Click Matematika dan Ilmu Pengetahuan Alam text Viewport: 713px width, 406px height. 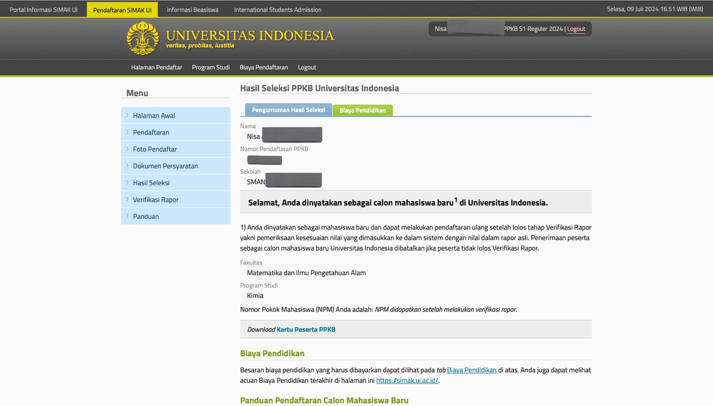click(307, 273)
